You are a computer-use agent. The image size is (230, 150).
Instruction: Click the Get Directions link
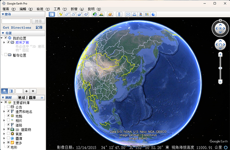coord(17,28)
